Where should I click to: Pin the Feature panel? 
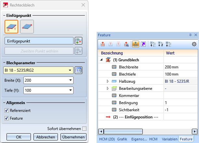coord(190,35)
